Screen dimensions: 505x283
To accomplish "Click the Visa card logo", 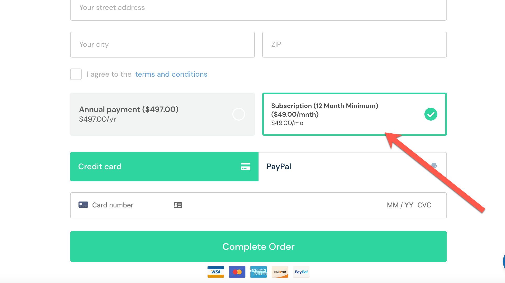I will point(216,272).
